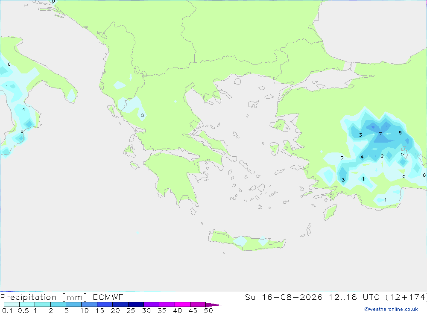Click the legend label '10'

(x=85, y=310)
